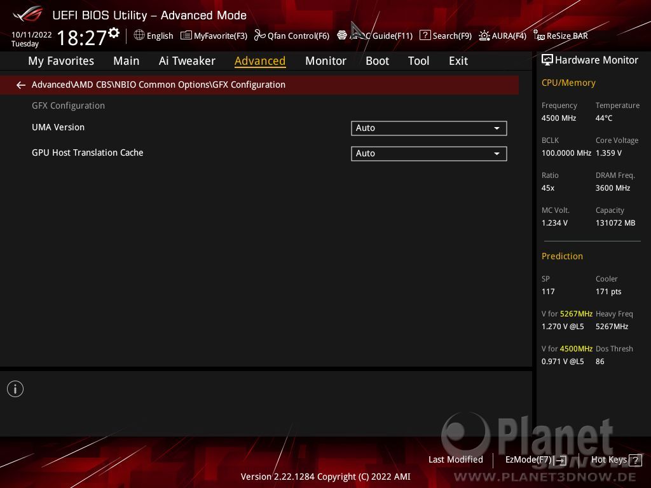Viewport: 651px width, 488px height.
Task: Click the ROG logo icon
Action: pyautogui.click(x=28, y=15)
